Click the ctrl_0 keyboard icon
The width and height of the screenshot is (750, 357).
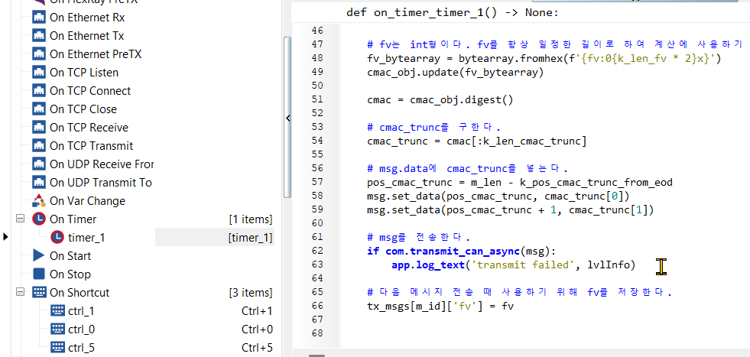pos(57,329)
